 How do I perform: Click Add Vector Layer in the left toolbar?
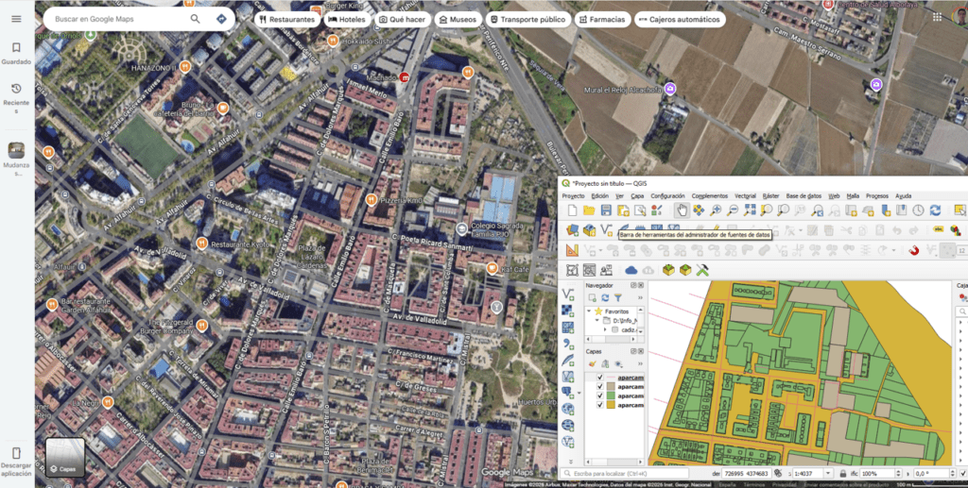pyautogui.click(x=568, y=294)
